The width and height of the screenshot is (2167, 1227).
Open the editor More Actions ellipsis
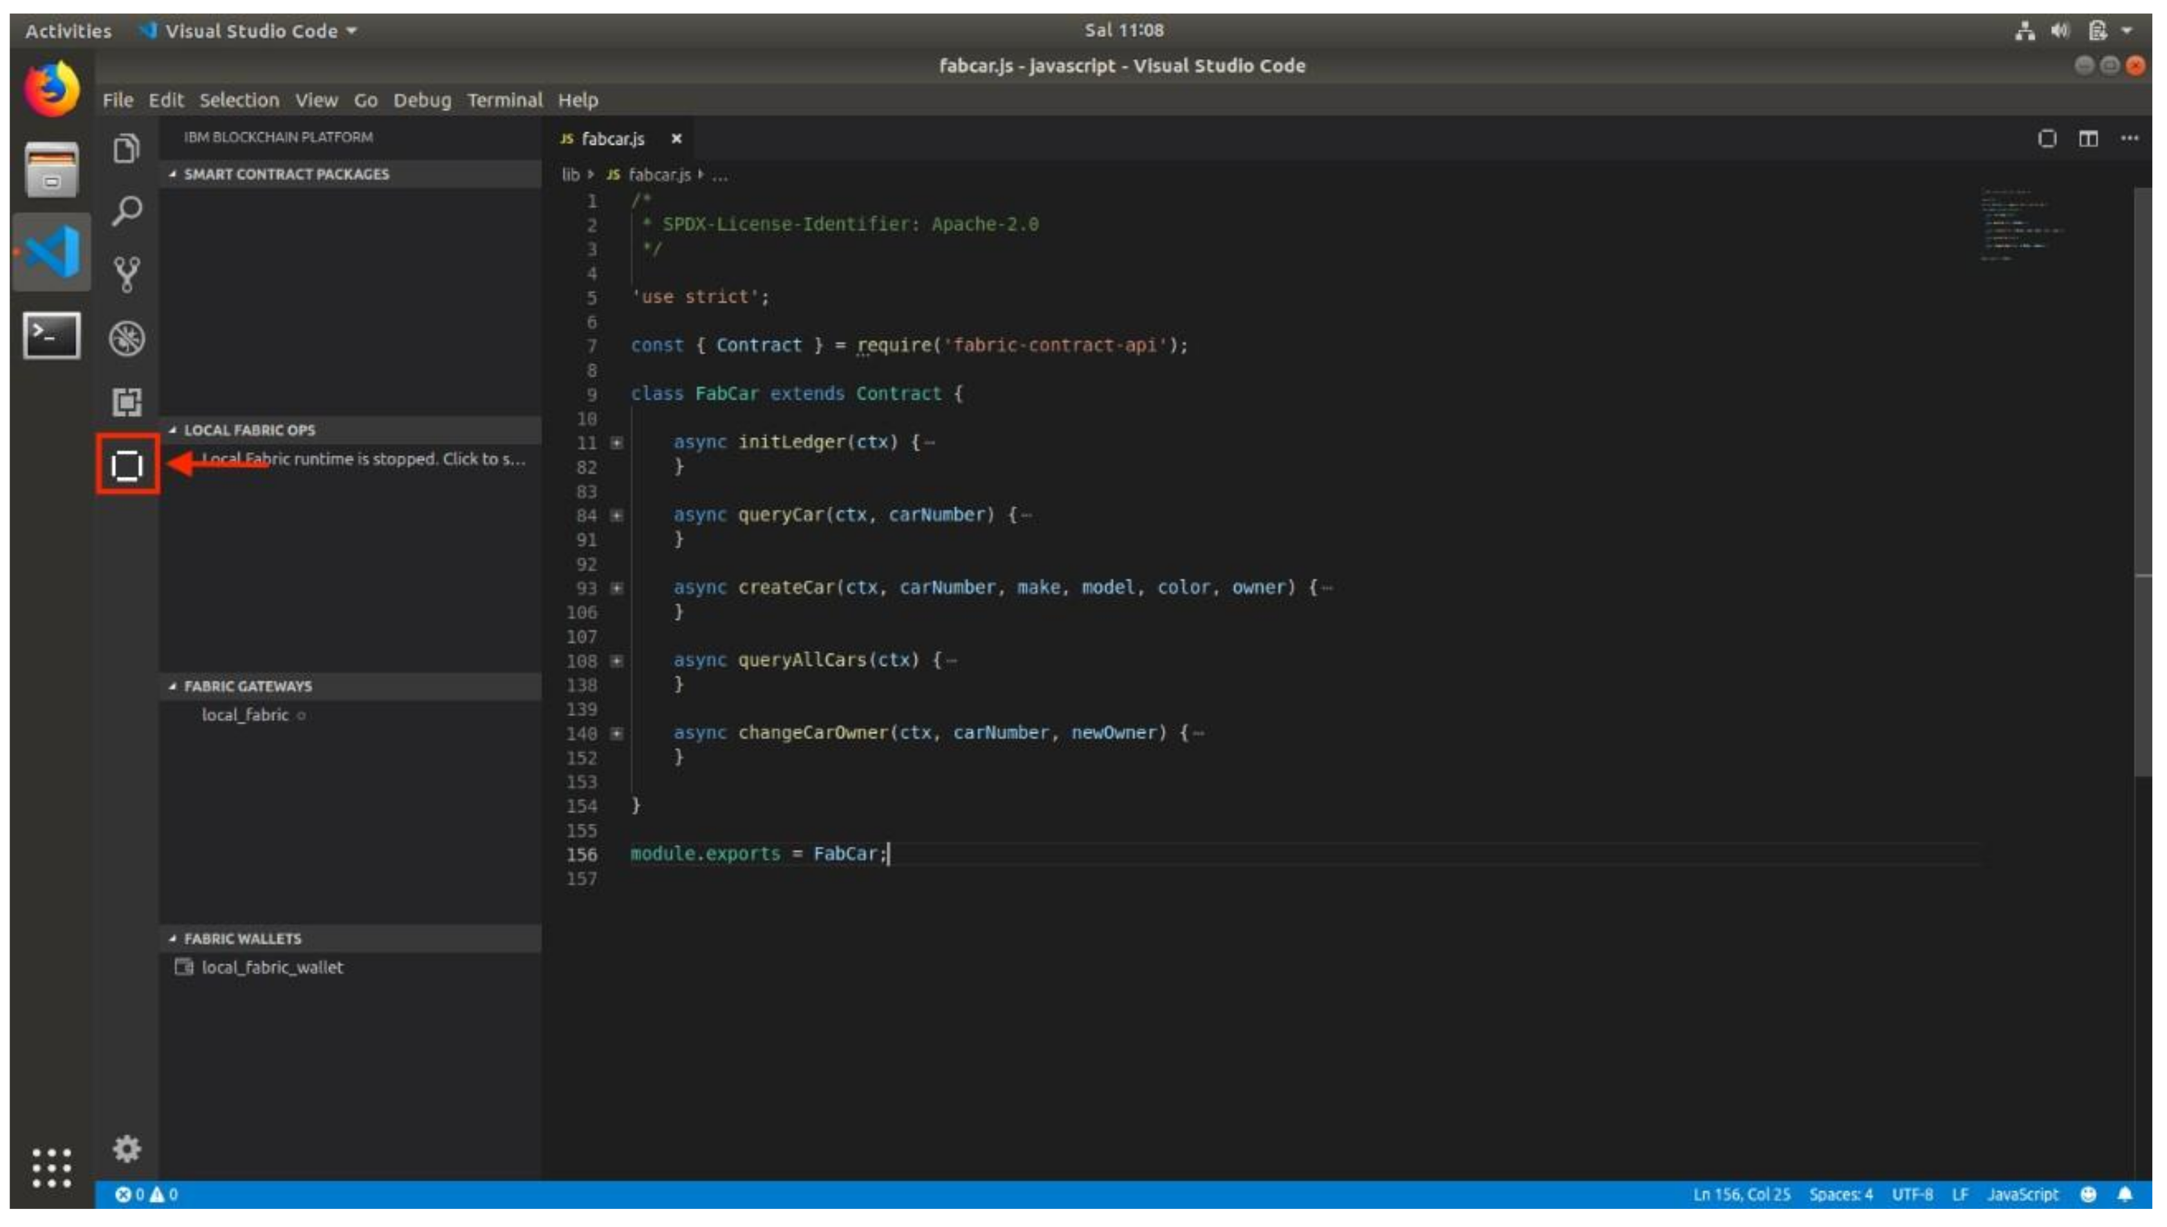tap(2129, 139)
